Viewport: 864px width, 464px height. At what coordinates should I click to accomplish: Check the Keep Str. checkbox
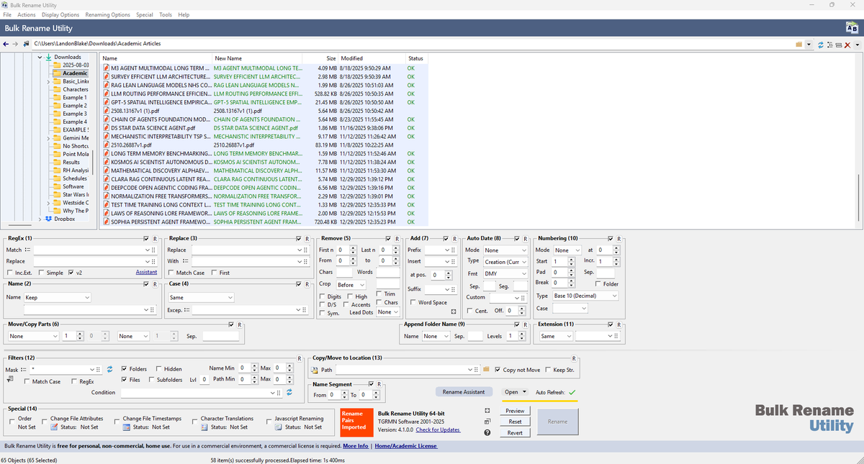tap(548, 370)
